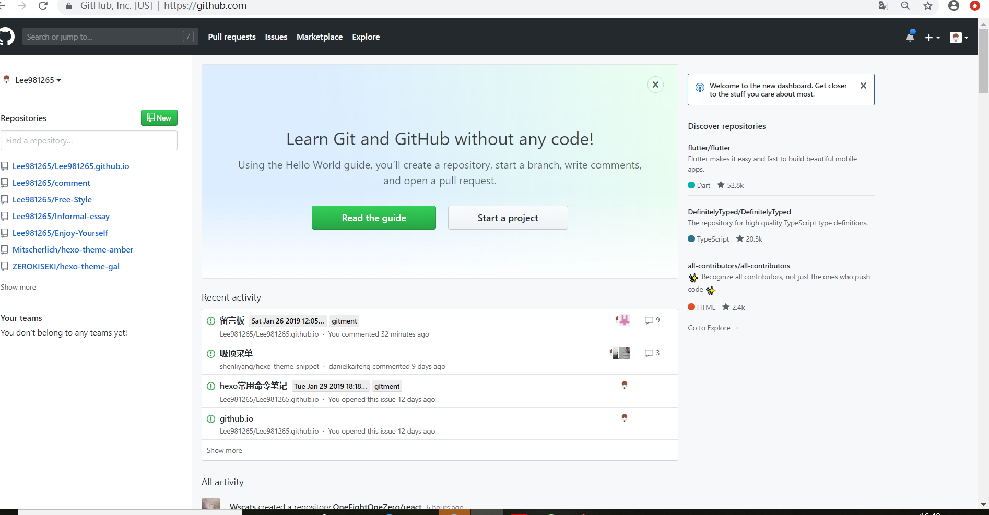This screenshot has height=515, width=989.
Task: Open all-contributors/all-contributors repository
Action: tap(739, 266)
